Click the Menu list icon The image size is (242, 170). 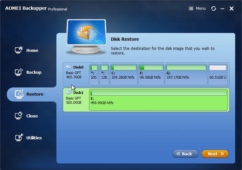(x=191, y=8)
